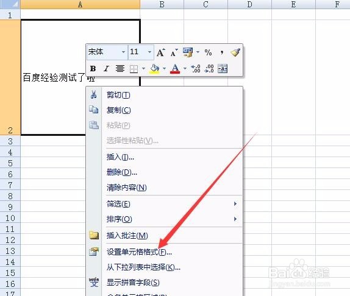Activate the Format Painter brush
This screenshot has height=296, width=350.
(x=235, y=52)
